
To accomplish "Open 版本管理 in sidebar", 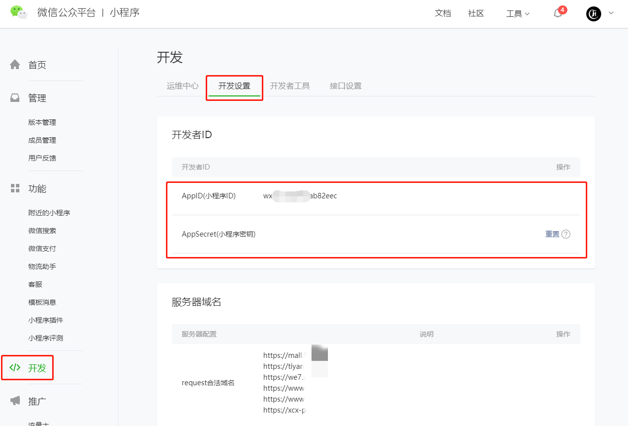I will point(42,122).
